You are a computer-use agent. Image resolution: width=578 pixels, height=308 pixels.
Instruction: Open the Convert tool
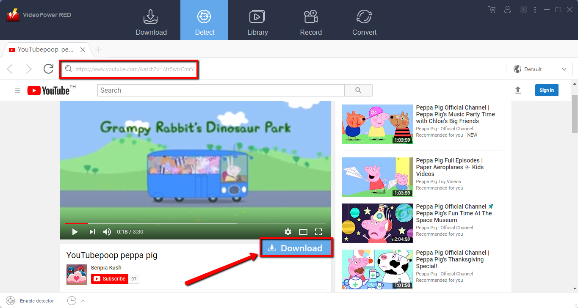click(364, 20)
